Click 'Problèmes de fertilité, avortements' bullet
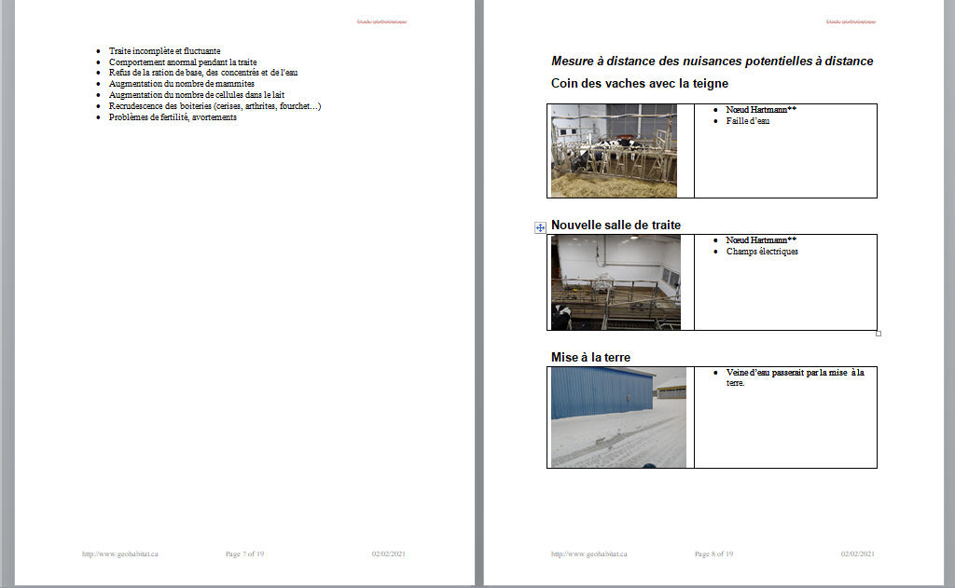The width and height of the screenshot is (955, 588). tap(173, 117)
